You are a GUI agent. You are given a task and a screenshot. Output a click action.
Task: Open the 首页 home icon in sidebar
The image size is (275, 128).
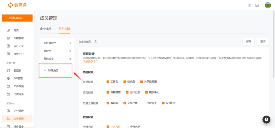(x=8, y=30)
